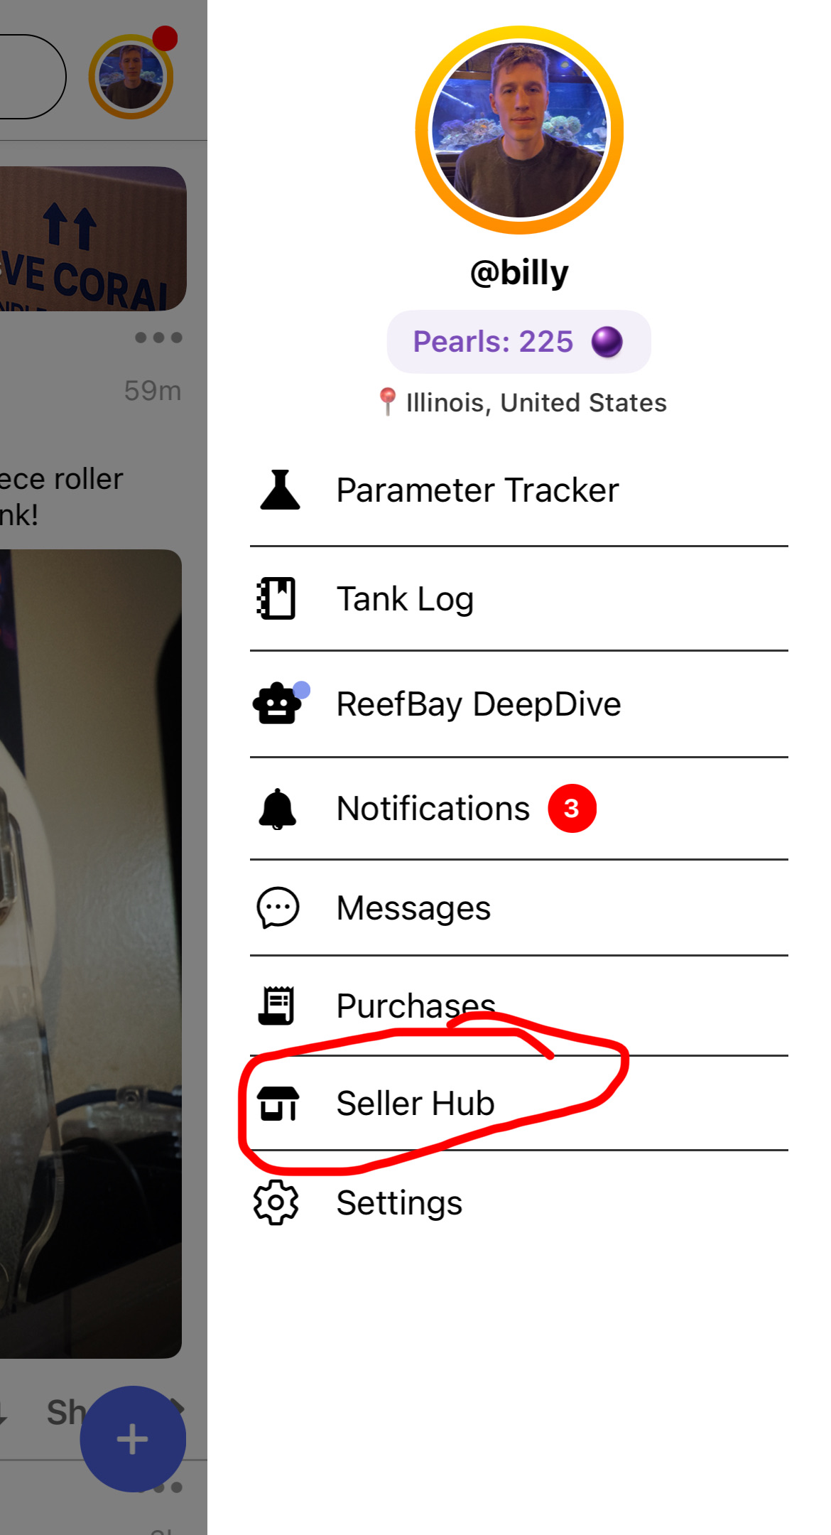
Task: Tap the Notifications bell icon
Action: (277, 809)
